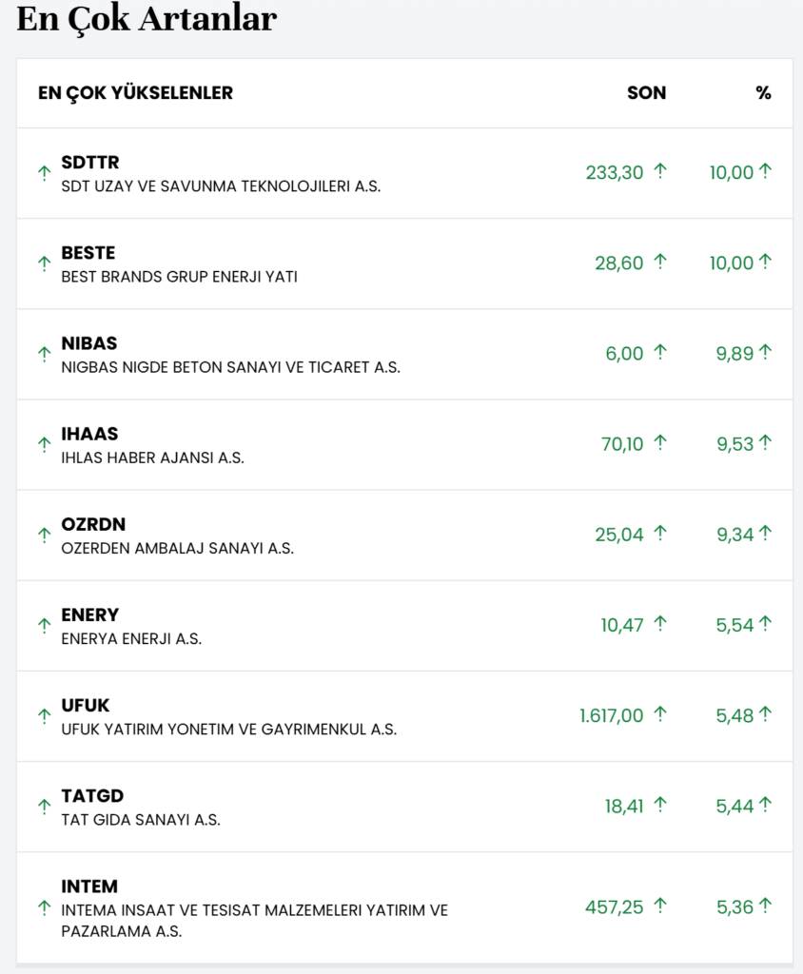Click the up arrow left of ENERY

[x=44, y=625]
